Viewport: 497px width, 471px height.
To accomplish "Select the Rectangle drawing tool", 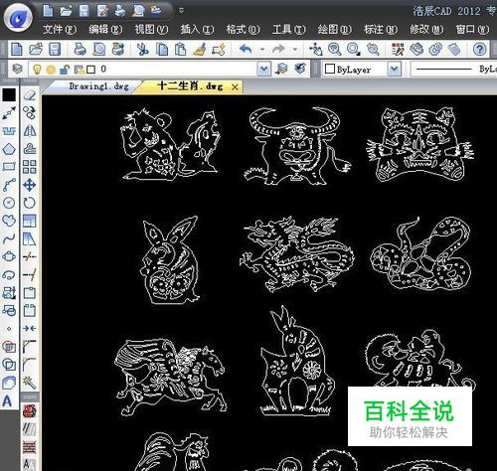I will coord(9,167).
